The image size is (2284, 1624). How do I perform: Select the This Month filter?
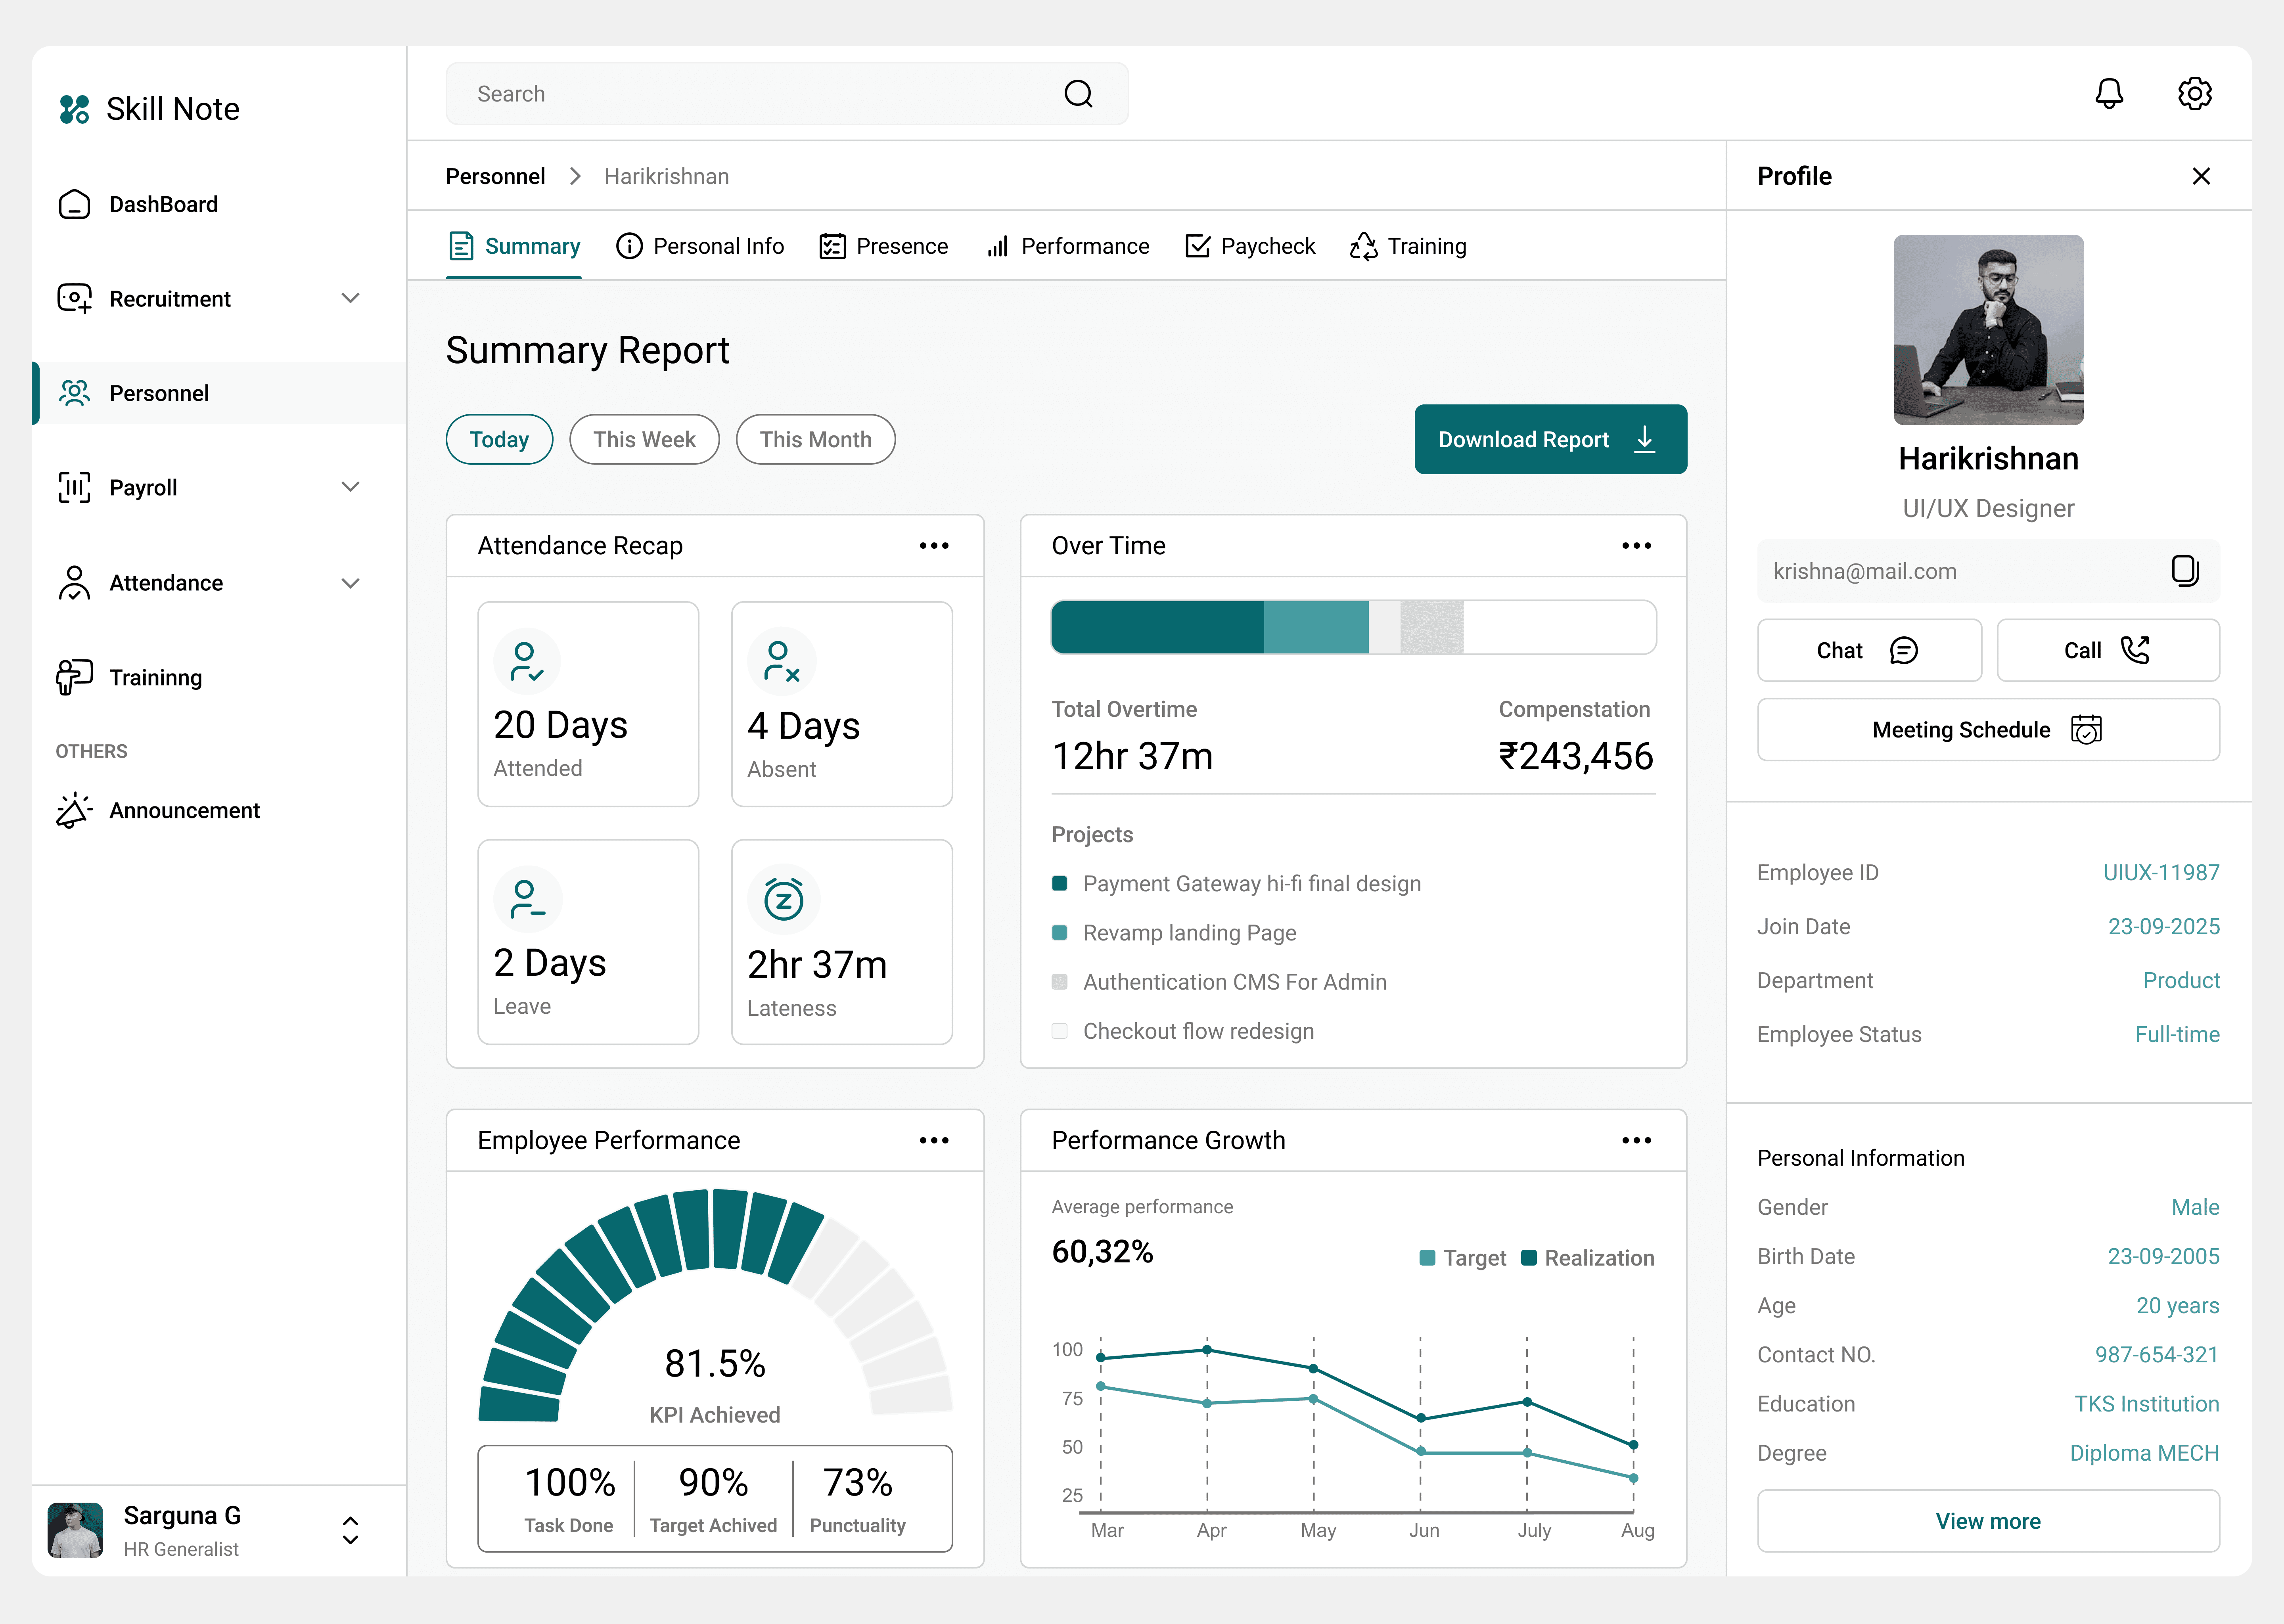[x=815, y=440]
